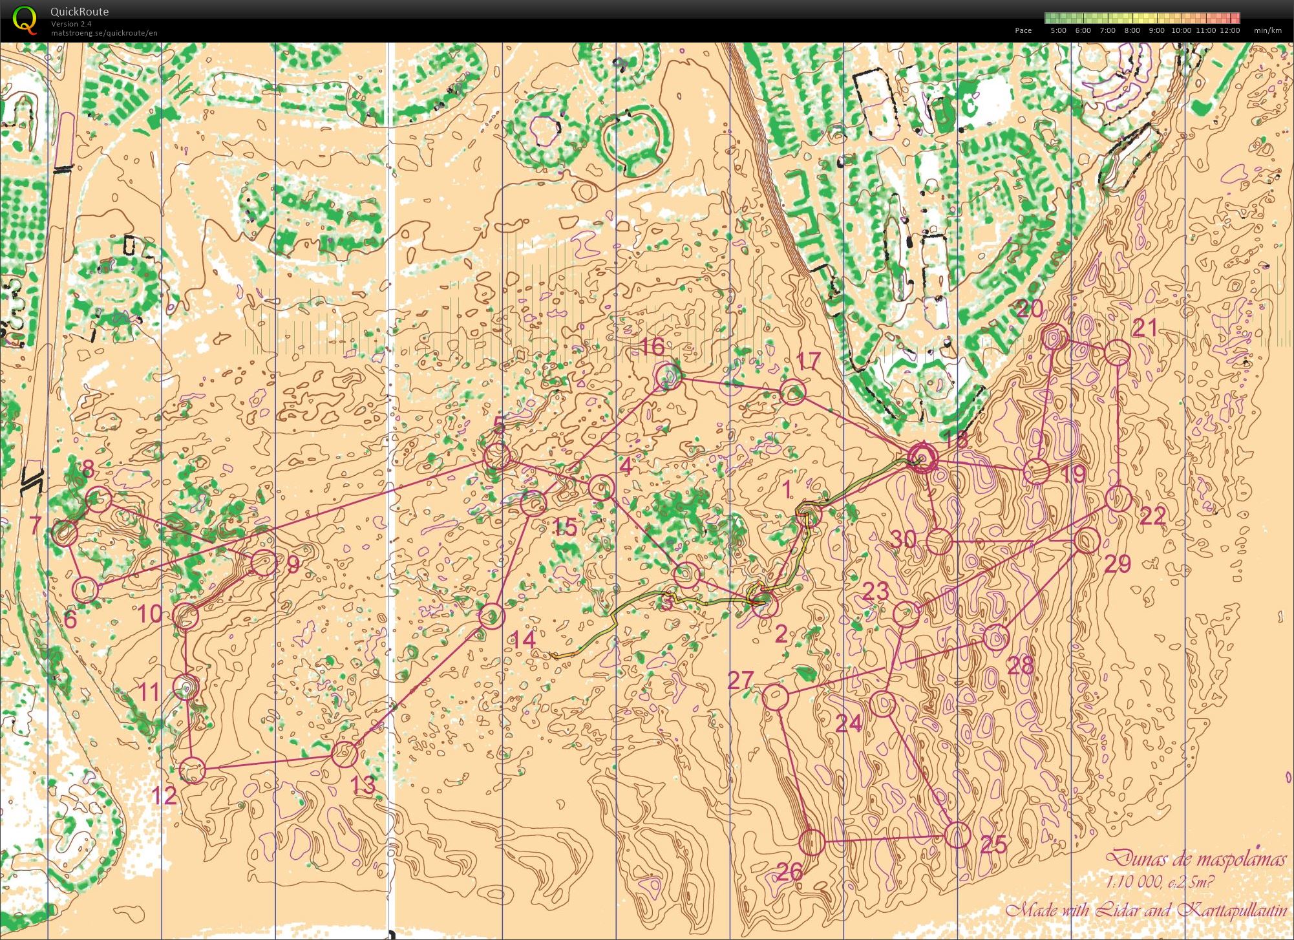This screenshot has width=1294, height=940.
Task: Open the matstroeng.se/quickroute/en link
Action: (104, 33)
